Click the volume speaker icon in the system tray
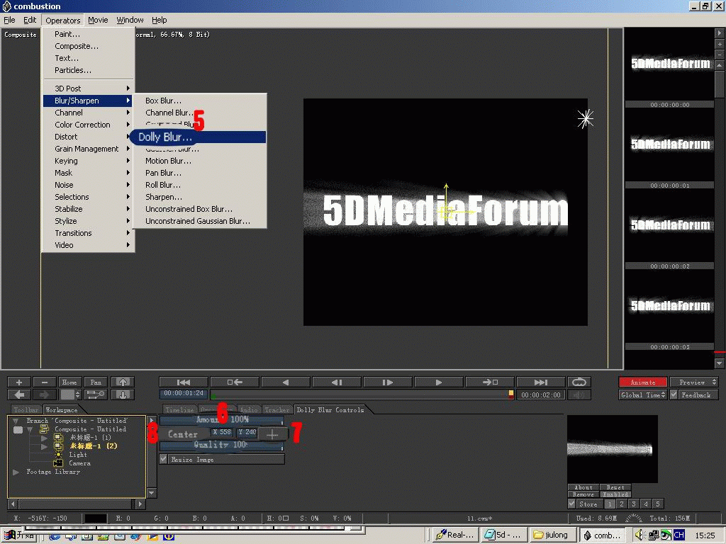The image size is (726, 544). coord(640,535)
